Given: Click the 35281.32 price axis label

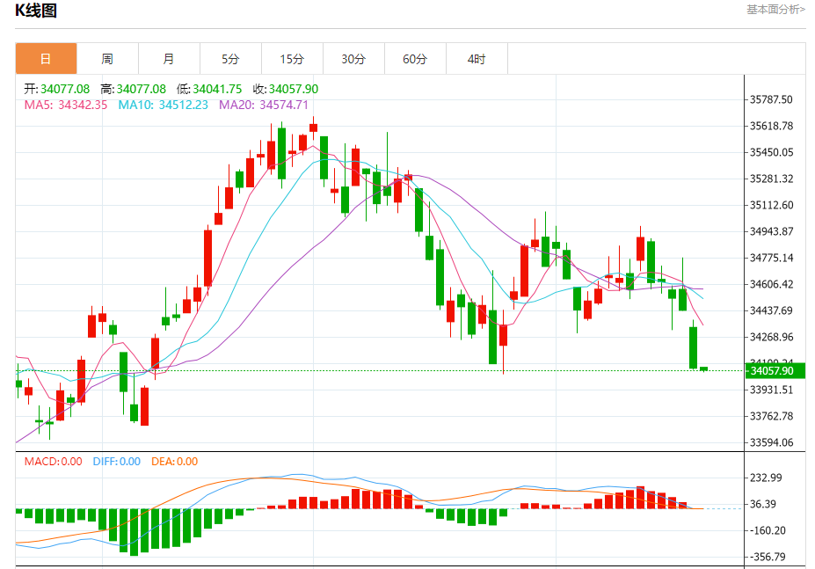Looking at the screenshot, I should coord(771,179).
